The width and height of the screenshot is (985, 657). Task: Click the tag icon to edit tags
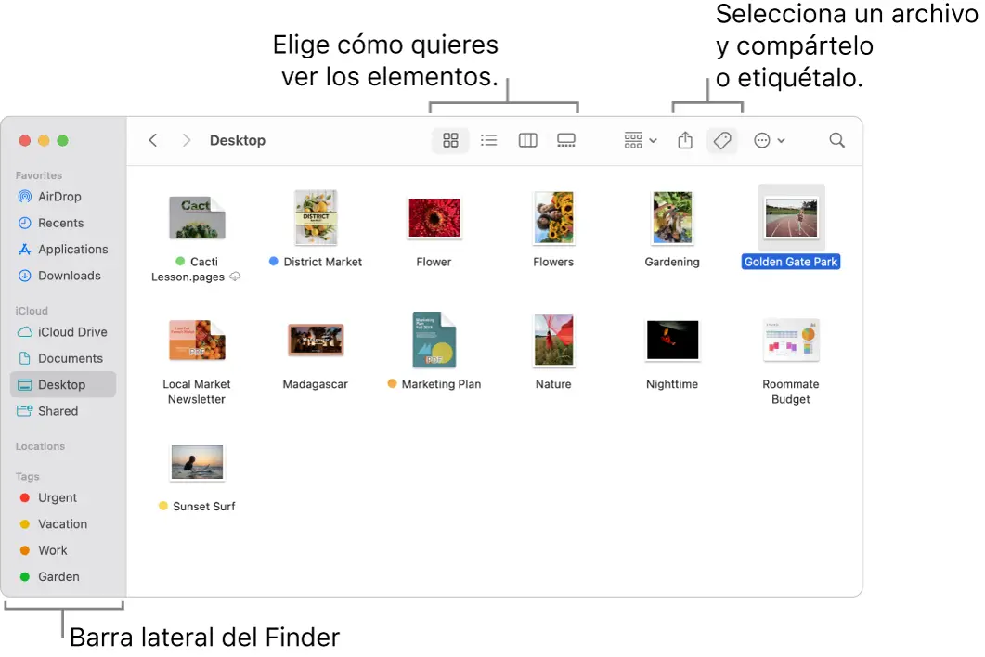point(722,140)
